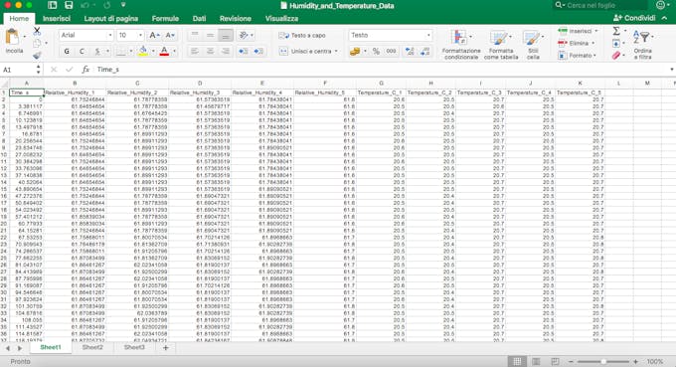Toggle underline with the S button

[x=97, y=52]
